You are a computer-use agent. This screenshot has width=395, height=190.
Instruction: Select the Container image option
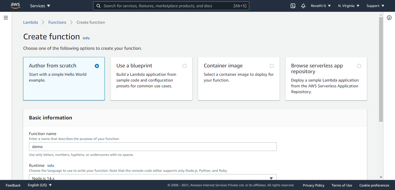coord(272,66)
